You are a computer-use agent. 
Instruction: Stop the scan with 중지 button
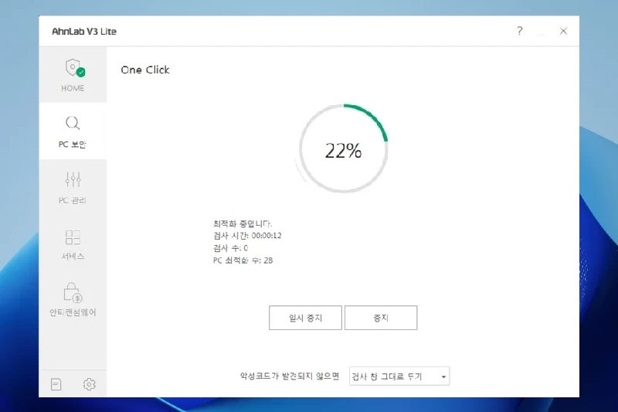381,318
